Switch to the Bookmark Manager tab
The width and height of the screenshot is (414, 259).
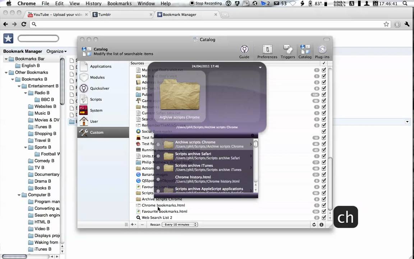click(187, 14)
